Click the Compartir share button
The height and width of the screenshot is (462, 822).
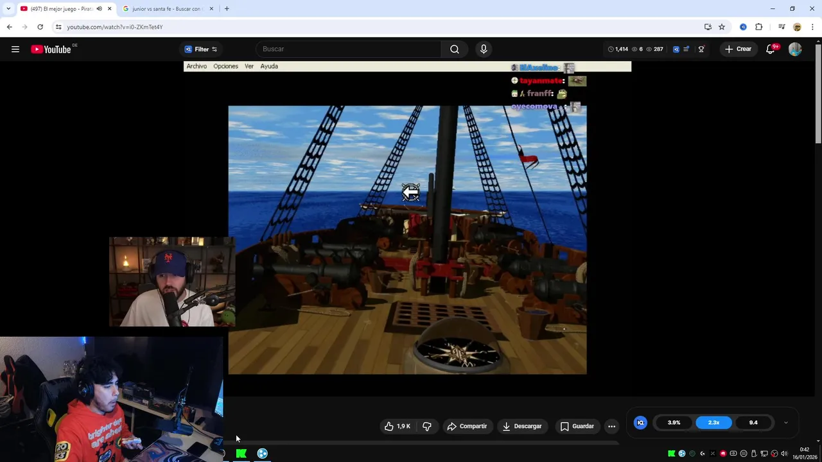467,426
